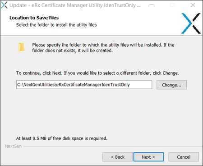Cancel the utility installation
Screen dimensions: 203x166
click(184, 157)
